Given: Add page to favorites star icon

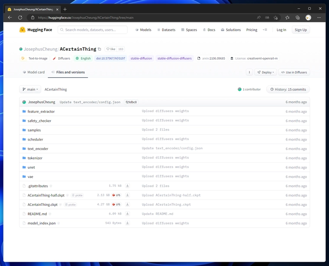Looking at the screenshot, I should (x=276, y=18).
